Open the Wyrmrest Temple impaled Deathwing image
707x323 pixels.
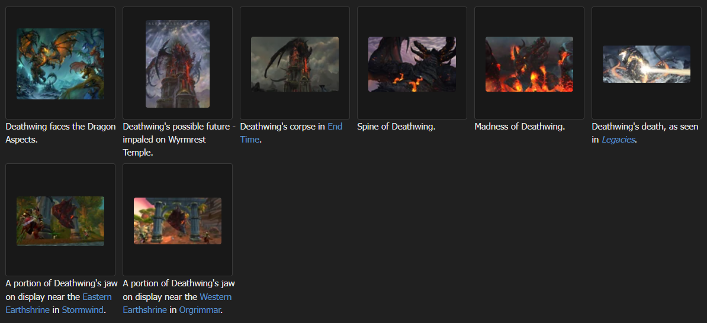[178, 64]
